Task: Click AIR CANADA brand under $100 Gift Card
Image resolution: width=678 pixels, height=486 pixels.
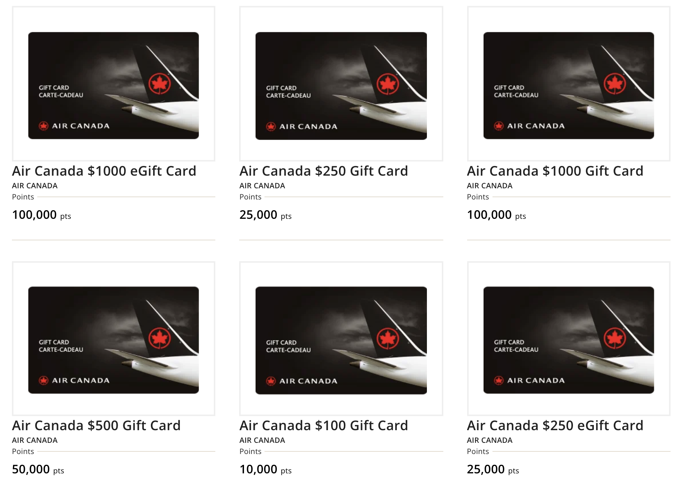Action: tap(262, 440)
